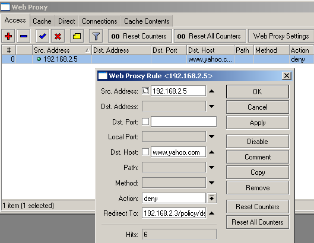This screenshot has height=243, width=314.
Task: Collapse the Redirect To field arrow
Action: 212,213
